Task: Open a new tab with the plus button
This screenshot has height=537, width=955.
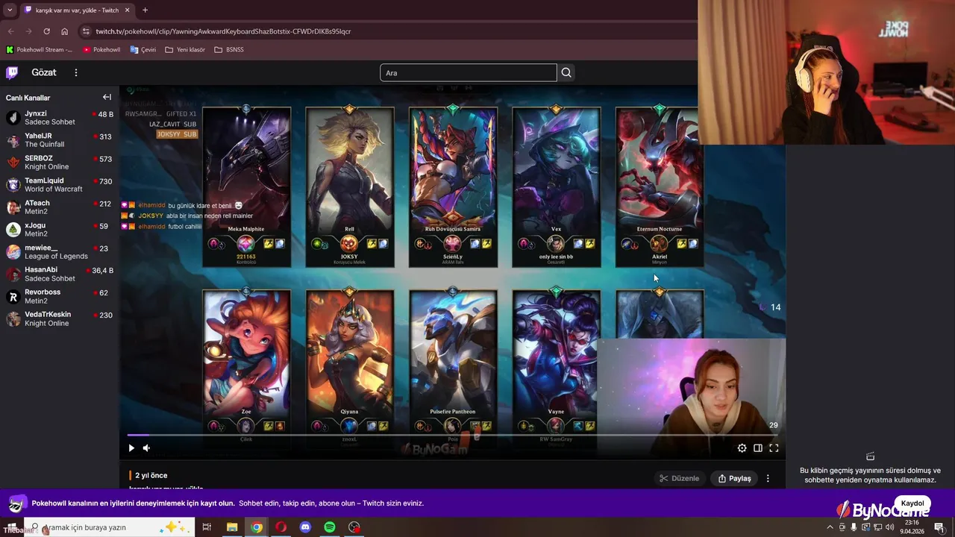Action: (x=145, y=10)
